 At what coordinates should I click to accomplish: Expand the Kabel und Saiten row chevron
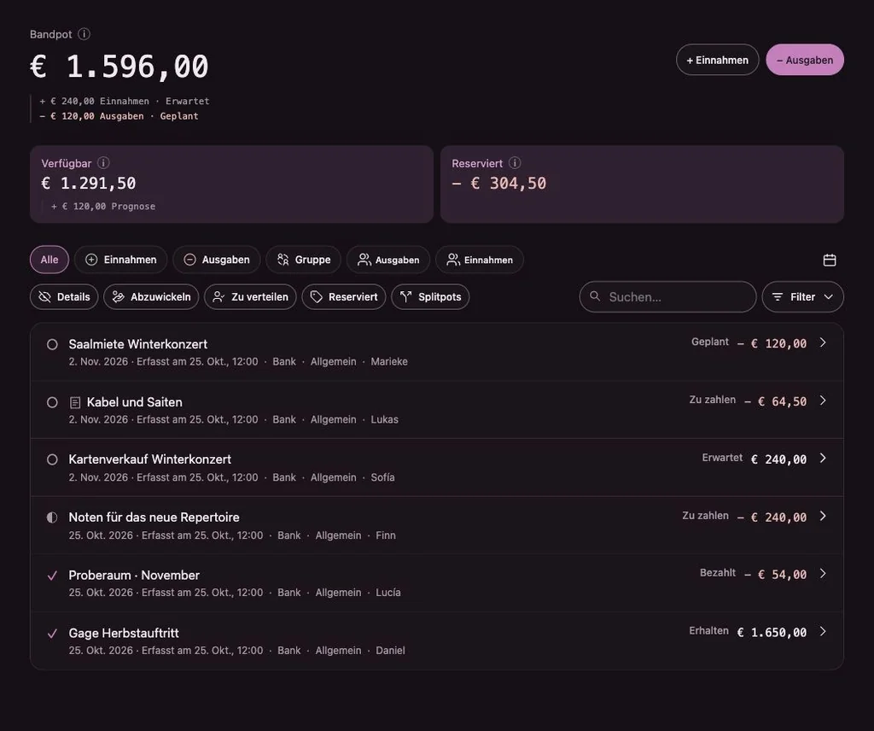coord(823,401)
